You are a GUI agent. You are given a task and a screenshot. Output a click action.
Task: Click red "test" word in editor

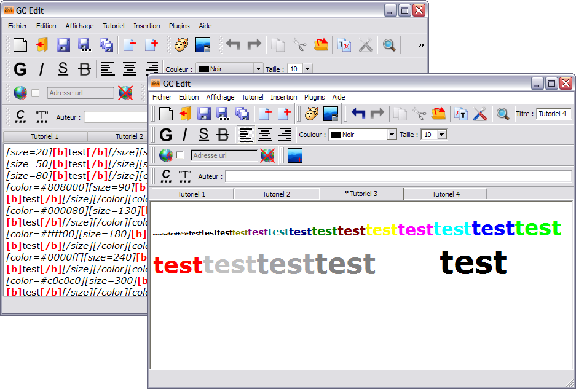(178, 265)
